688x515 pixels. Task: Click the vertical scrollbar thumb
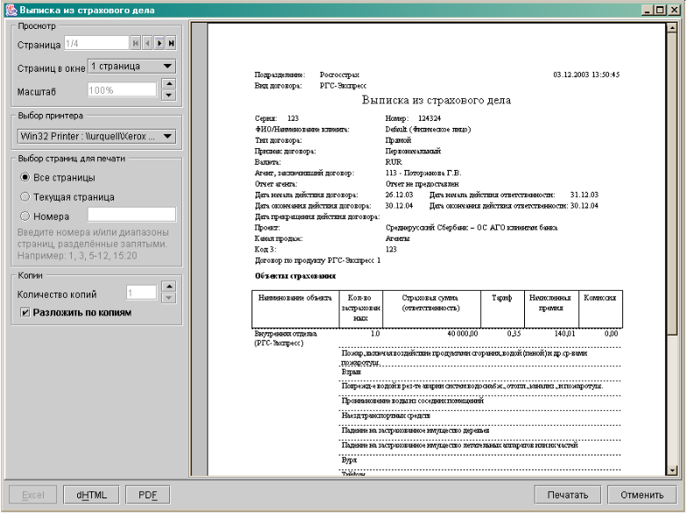pos(671,184)
